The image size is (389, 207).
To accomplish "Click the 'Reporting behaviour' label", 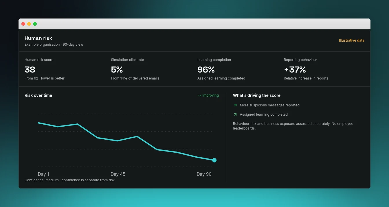I will (x=300, y=60).
